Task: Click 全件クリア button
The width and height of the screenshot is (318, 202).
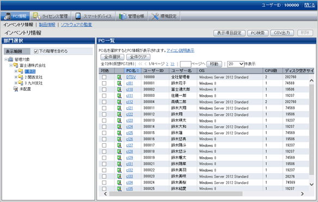Action: (138, 57)
